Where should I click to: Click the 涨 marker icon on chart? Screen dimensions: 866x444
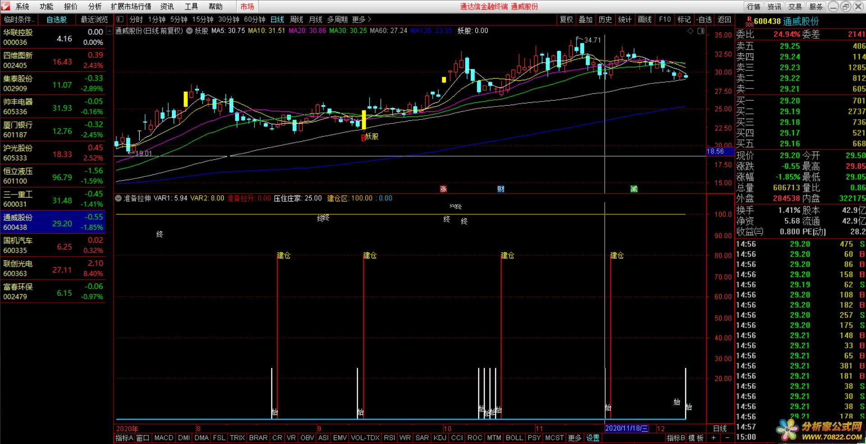[443, 189]
